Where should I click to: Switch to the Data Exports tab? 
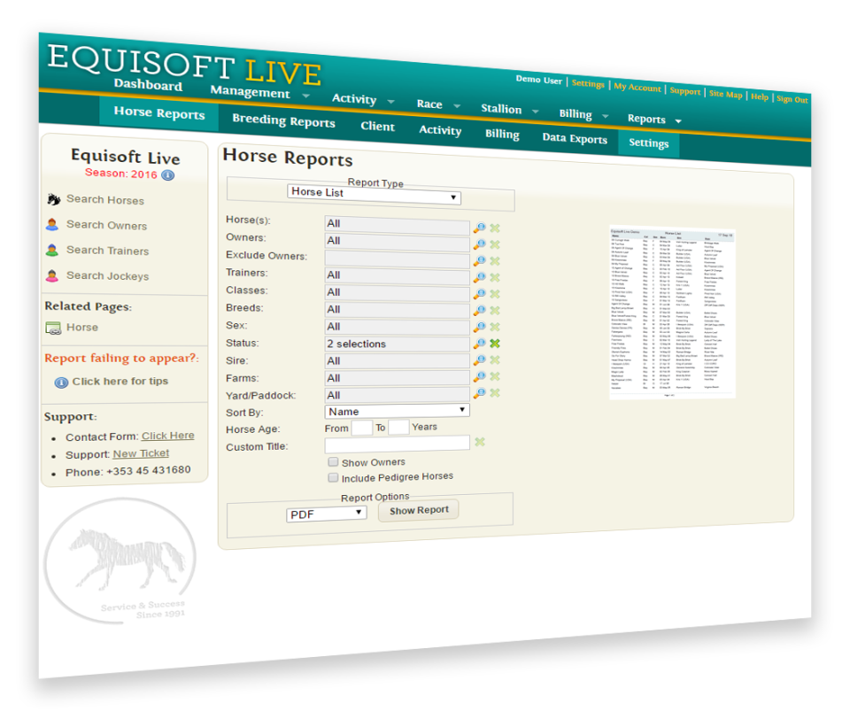(x=574, y=139)
